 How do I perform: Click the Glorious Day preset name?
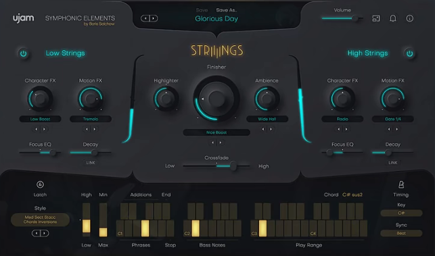click(x=216, y=19)
